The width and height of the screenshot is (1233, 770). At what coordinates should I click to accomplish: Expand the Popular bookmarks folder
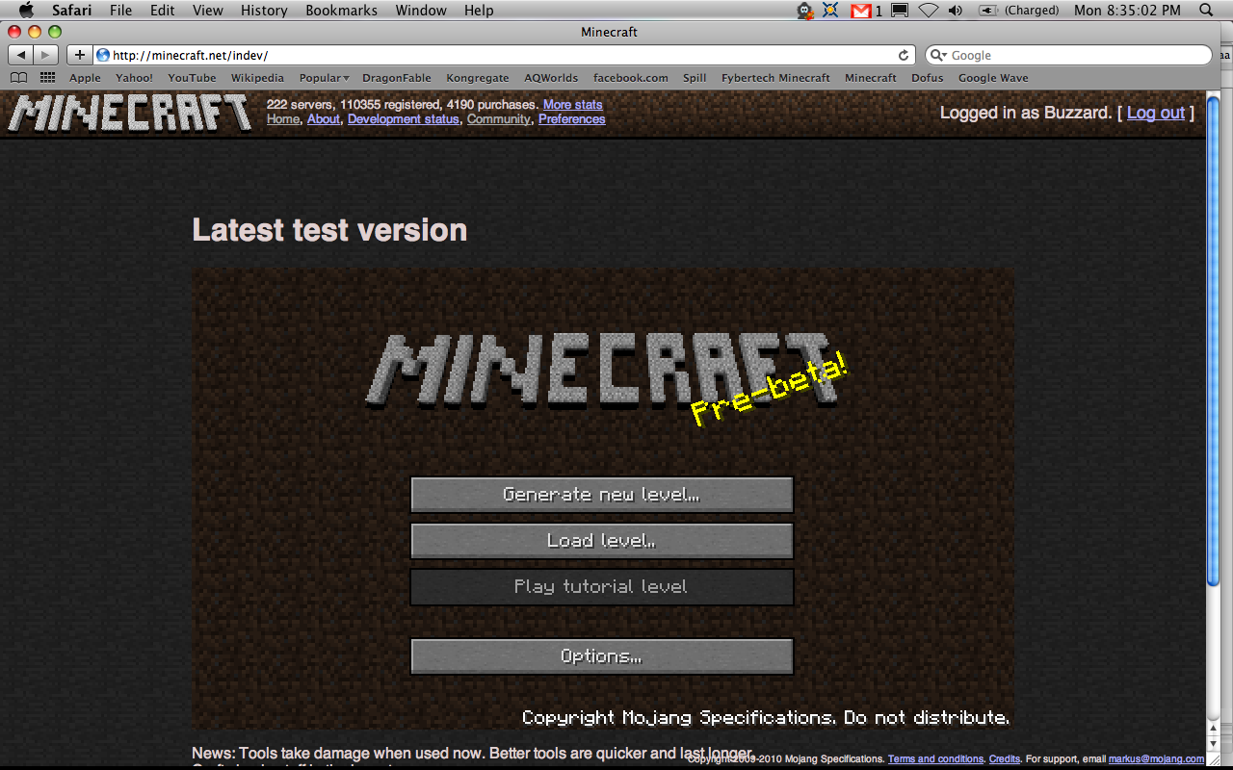click(324, 78)
